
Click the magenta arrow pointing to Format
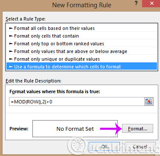111,129
